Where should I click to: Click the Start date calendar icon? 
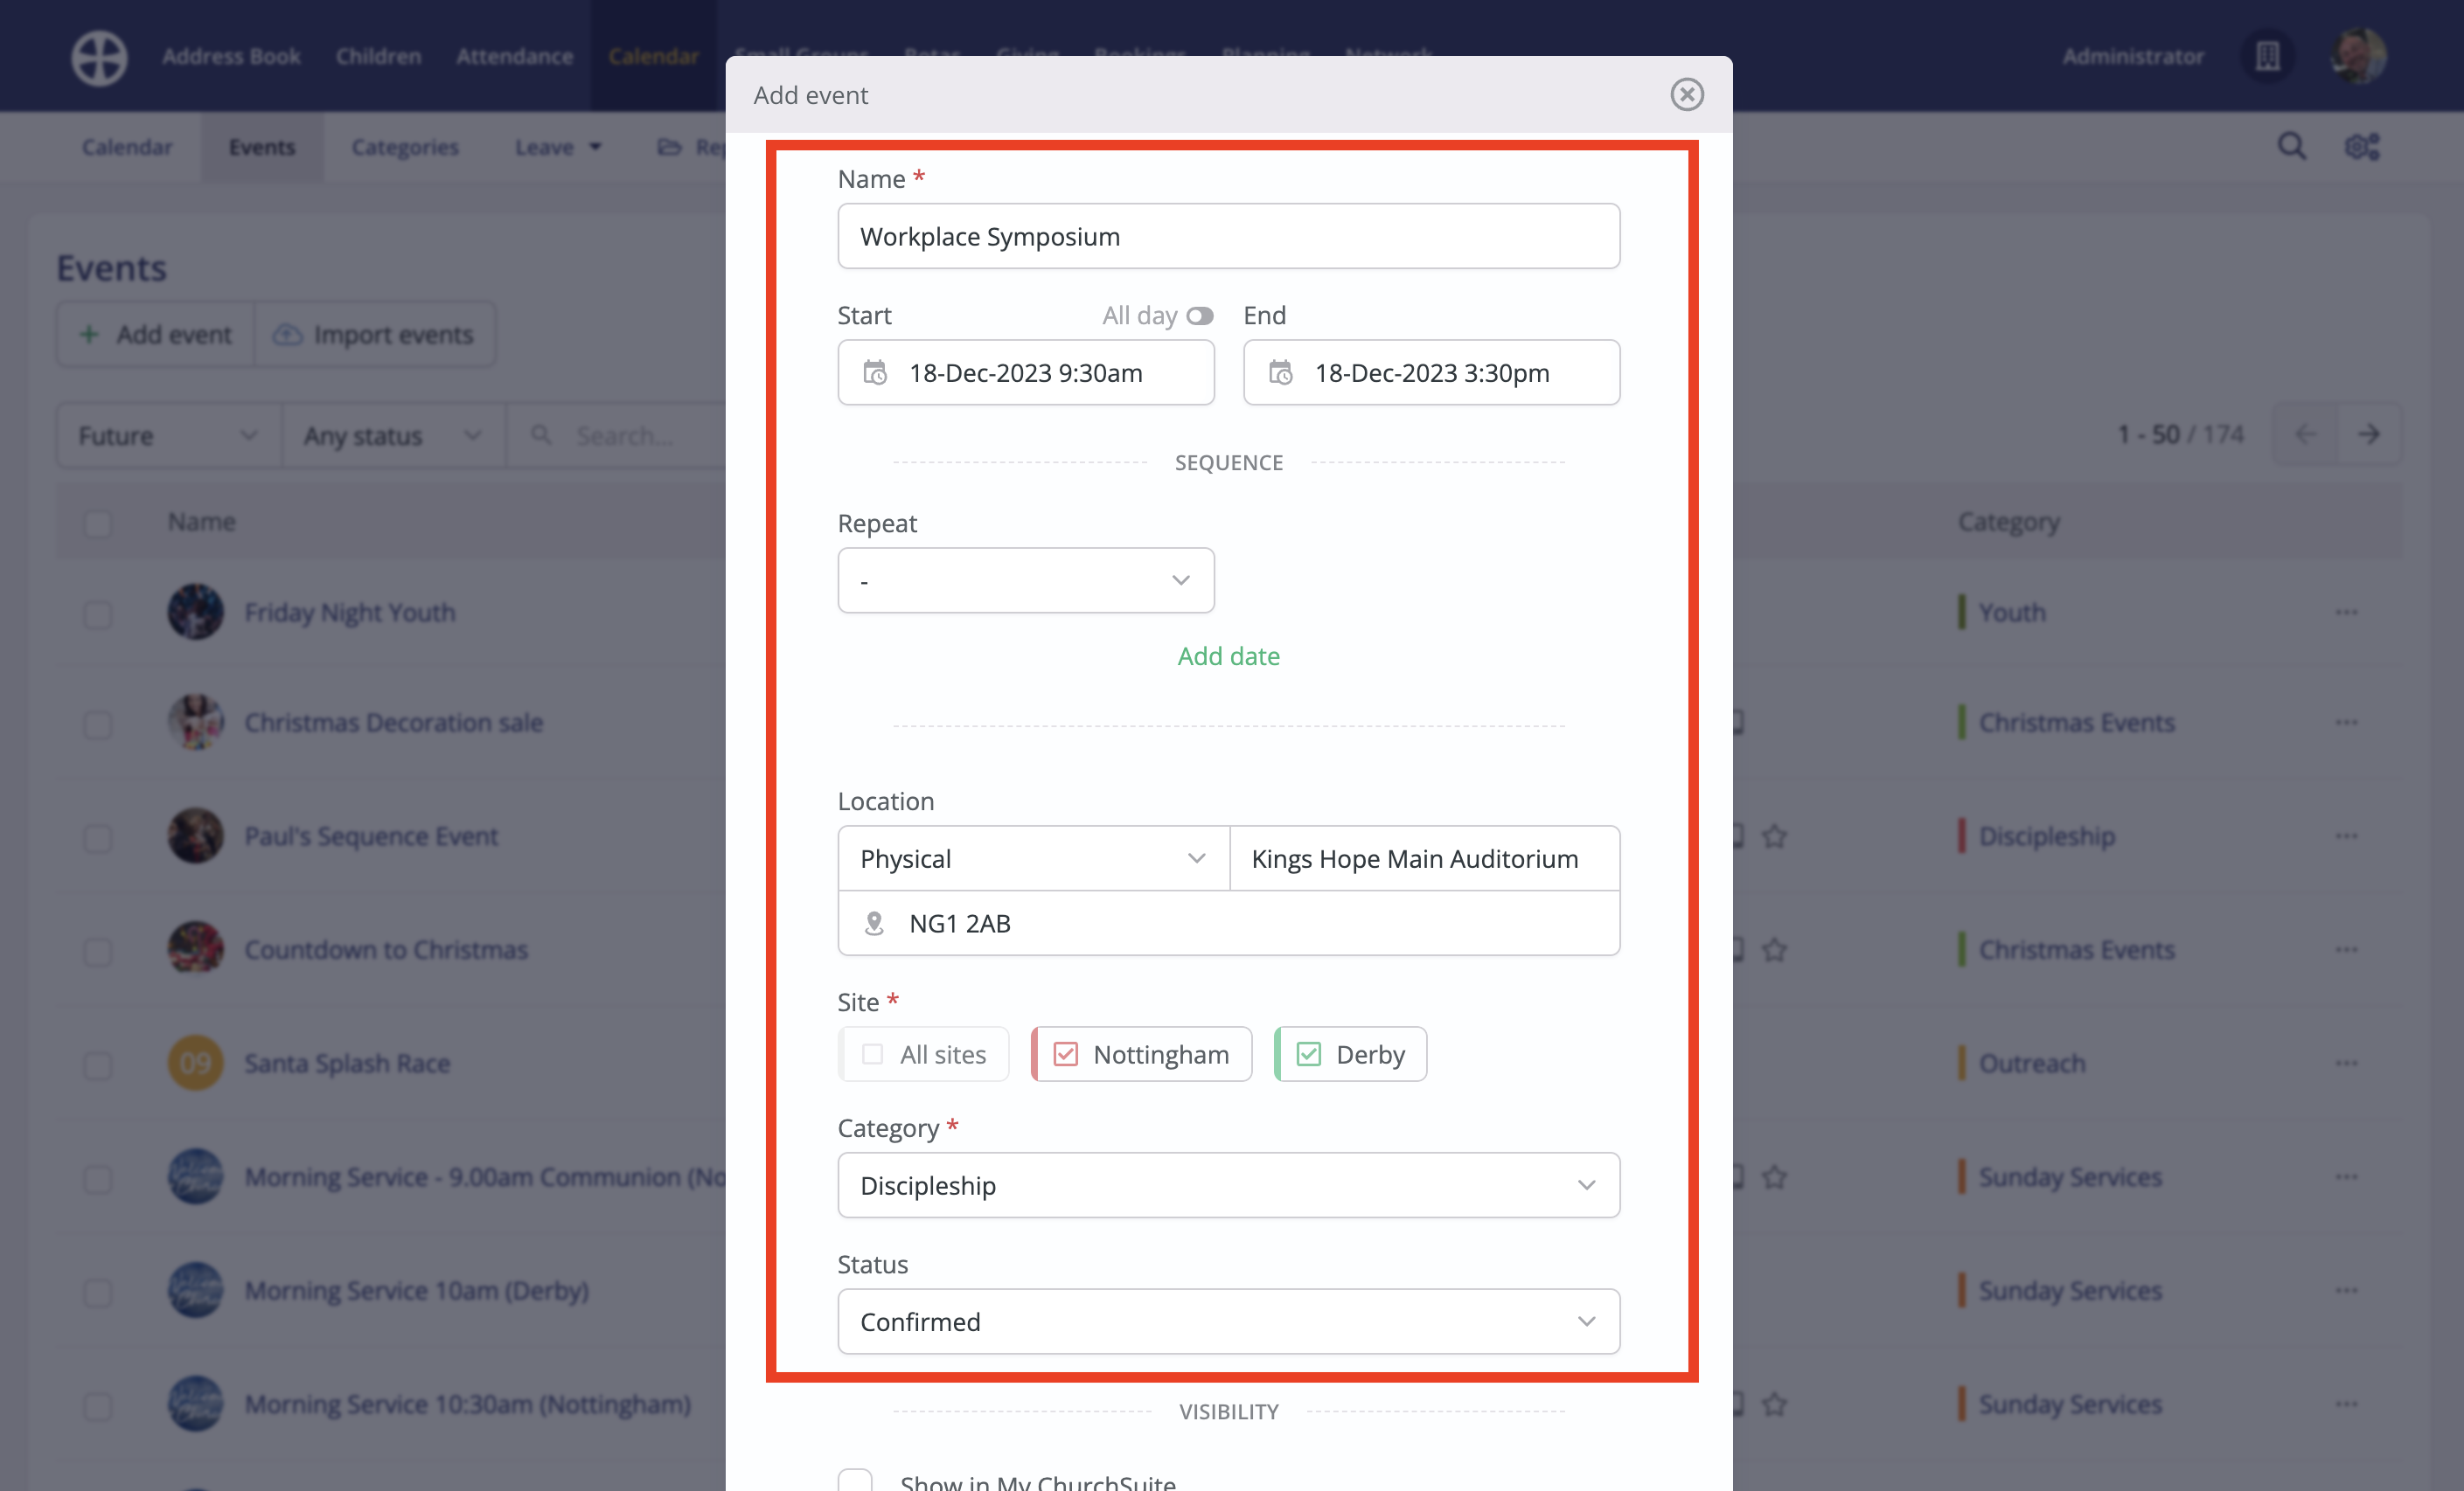[x=875, y=372]
